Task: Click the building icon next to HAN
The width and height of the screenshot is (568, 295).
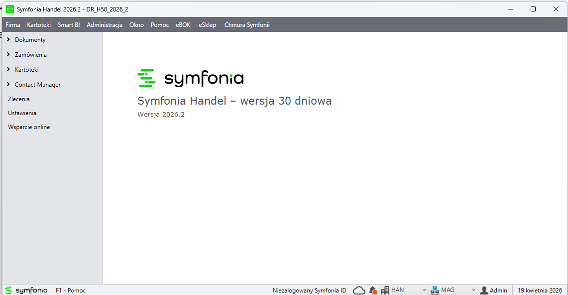Action: 385,290
